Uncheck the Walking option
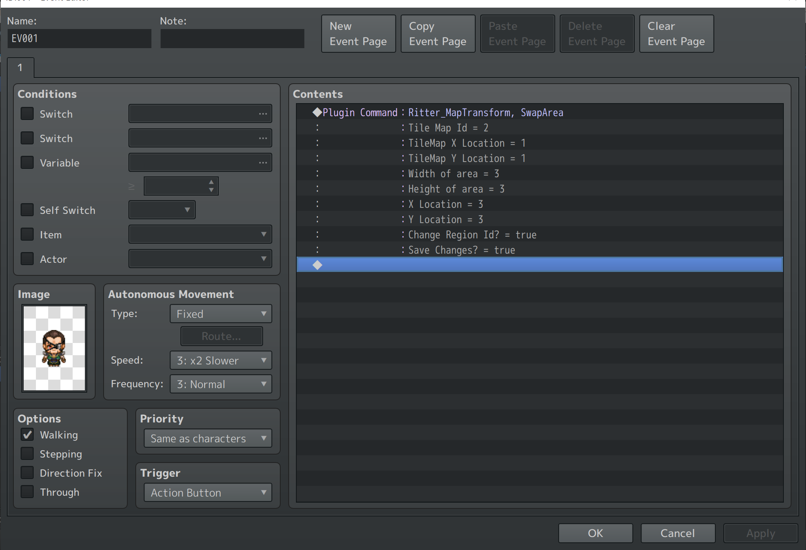This screenshot has height=550, width=806. click(x=27, y=435)
